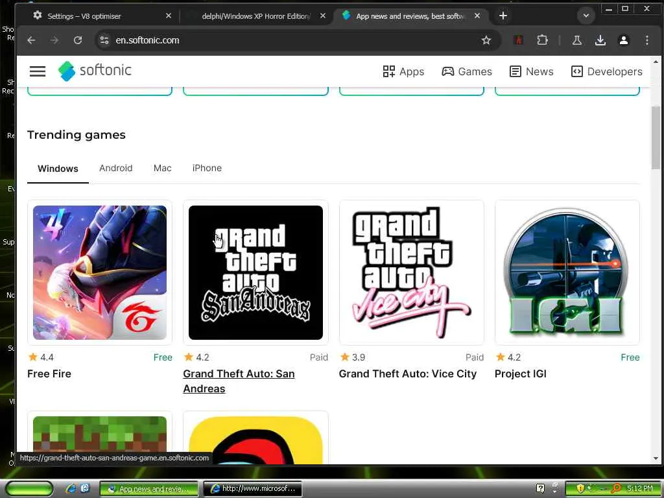Screen dimensions: 664x498
Task: Click the Free label for Project IGI
Action: [x=630, y=357]
